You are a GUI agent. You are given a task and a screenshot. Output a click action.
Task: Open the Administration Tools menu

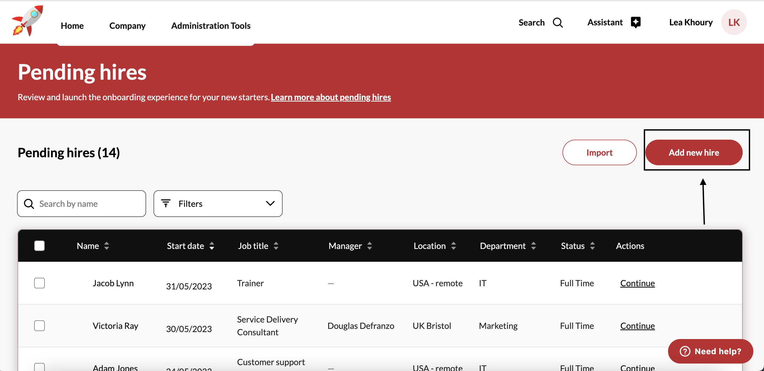(211, 26)
